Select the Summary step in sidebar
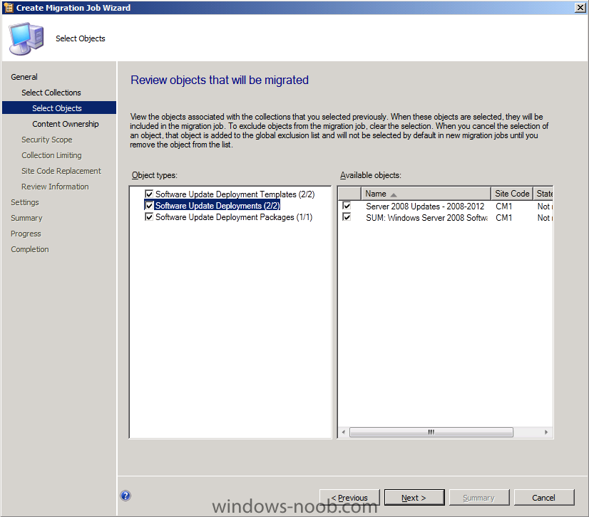The height and width of the screenshot is (517, 589). (26, 218)
